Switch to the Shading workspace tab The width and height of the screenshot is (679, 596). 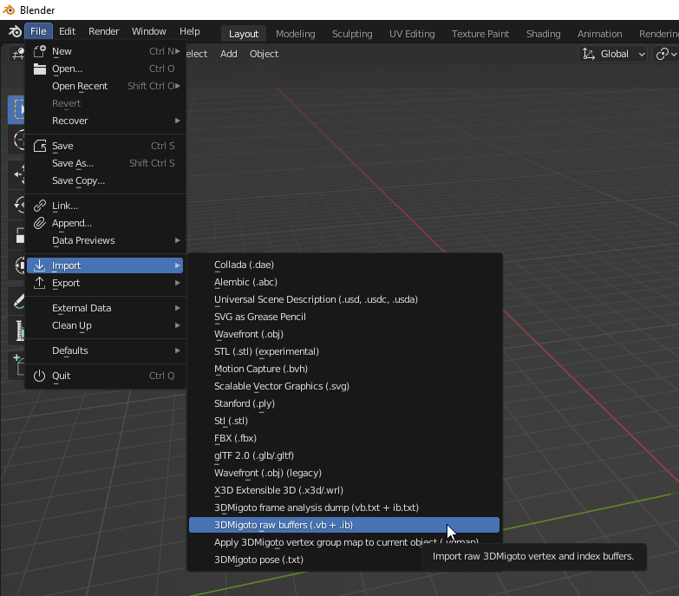tap(543, 34)
